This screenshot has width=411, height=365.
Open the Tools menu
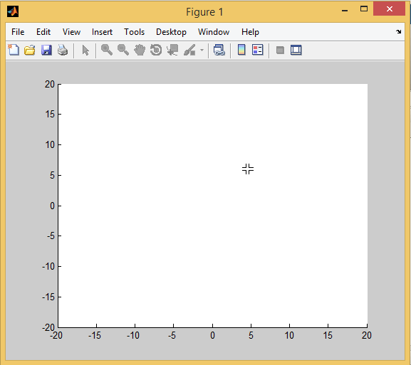point(134,32)
